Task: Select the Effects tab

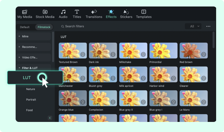Action: (111, 14)
